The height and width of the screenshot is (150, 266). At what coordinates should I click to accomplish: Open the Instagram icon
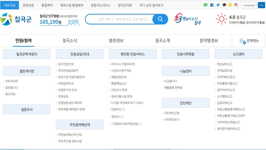point(236,5)
